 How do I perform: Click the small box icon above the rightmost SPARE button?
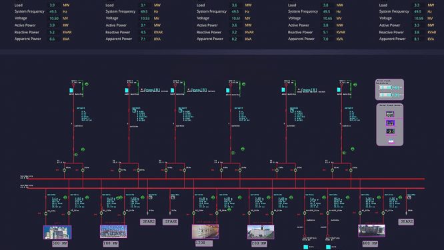tap(409, 197)
